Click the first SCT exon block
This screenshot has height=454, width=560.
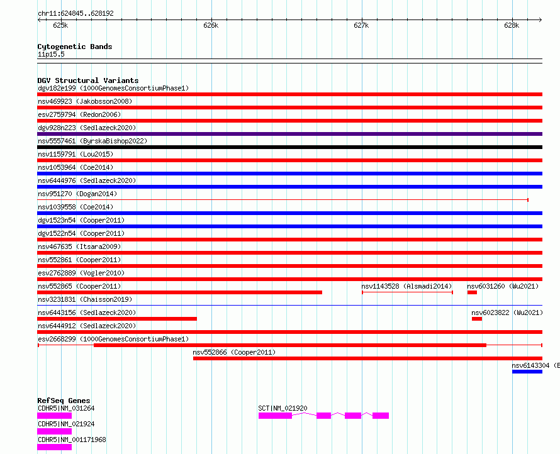tap(275, 416)
